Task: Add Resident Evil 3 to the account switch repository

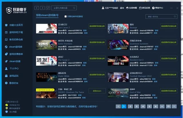Action: point(169,58)
